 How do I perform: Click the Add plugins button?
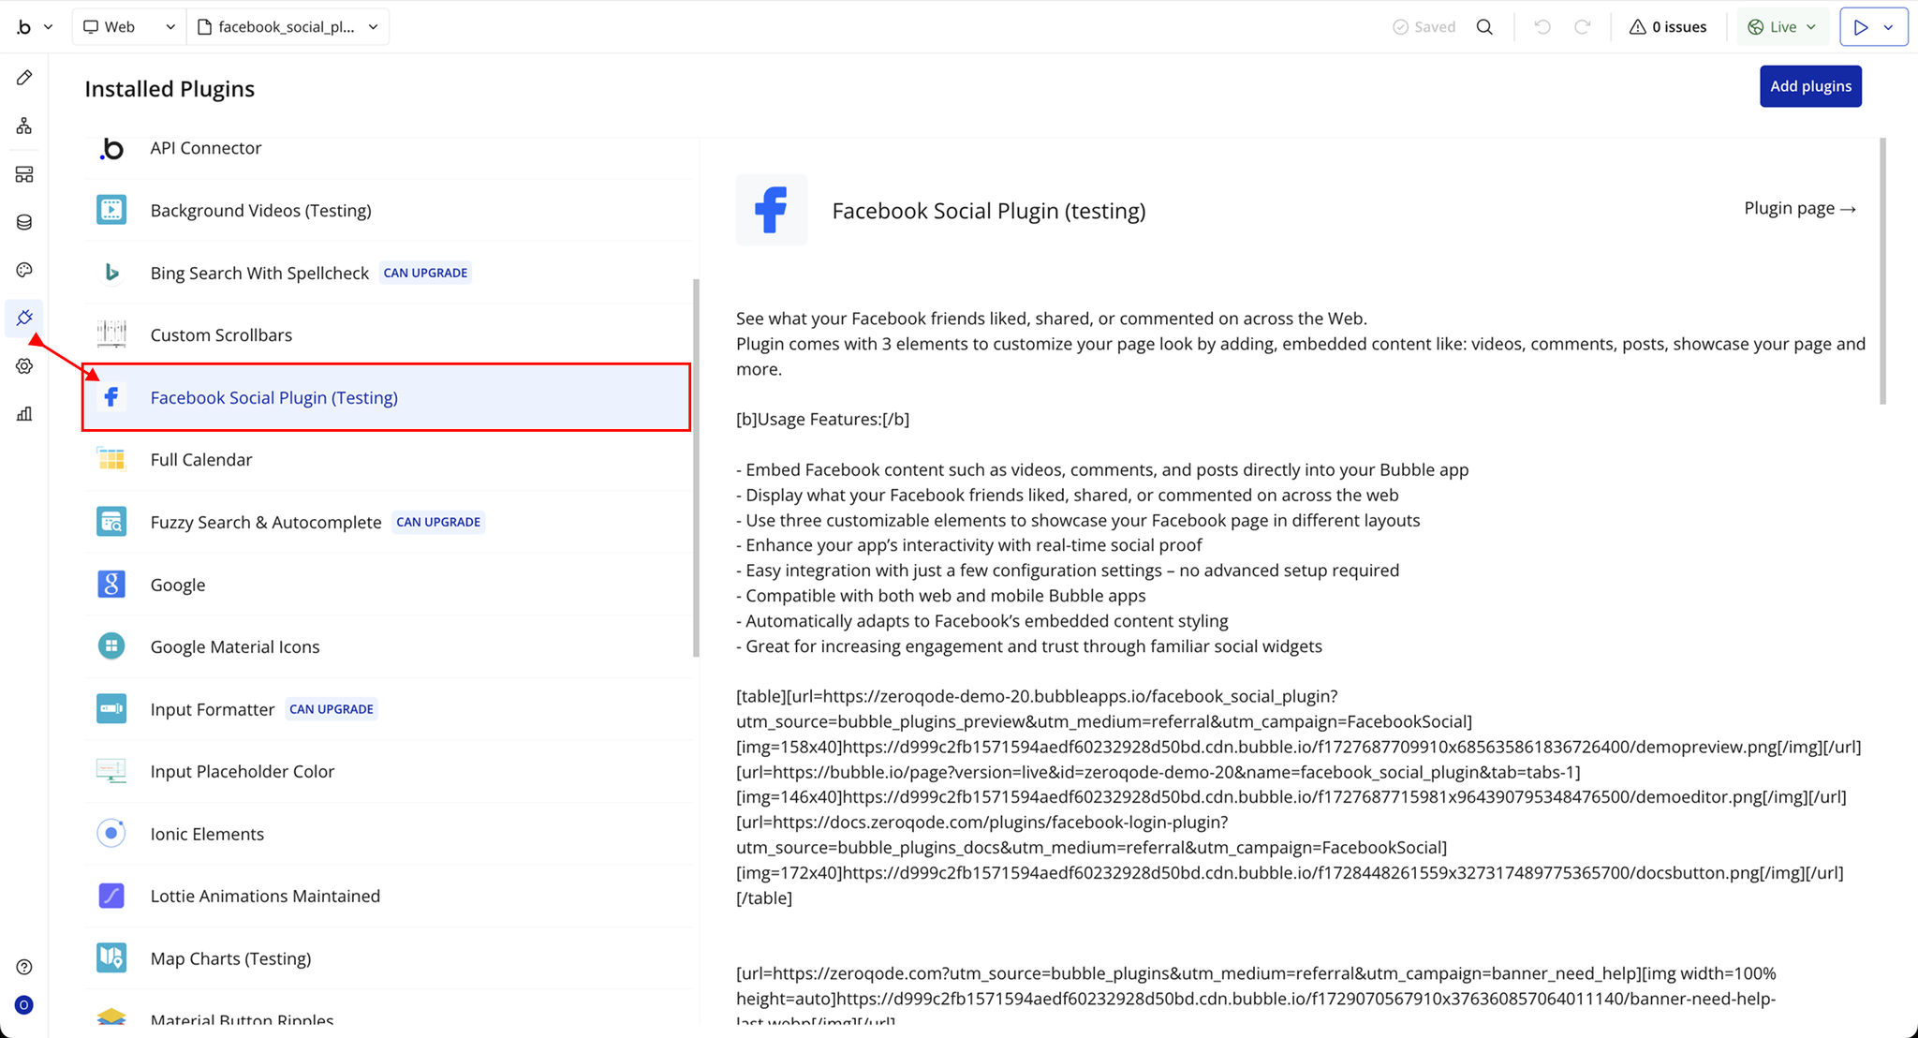[x=1810, y=86]
